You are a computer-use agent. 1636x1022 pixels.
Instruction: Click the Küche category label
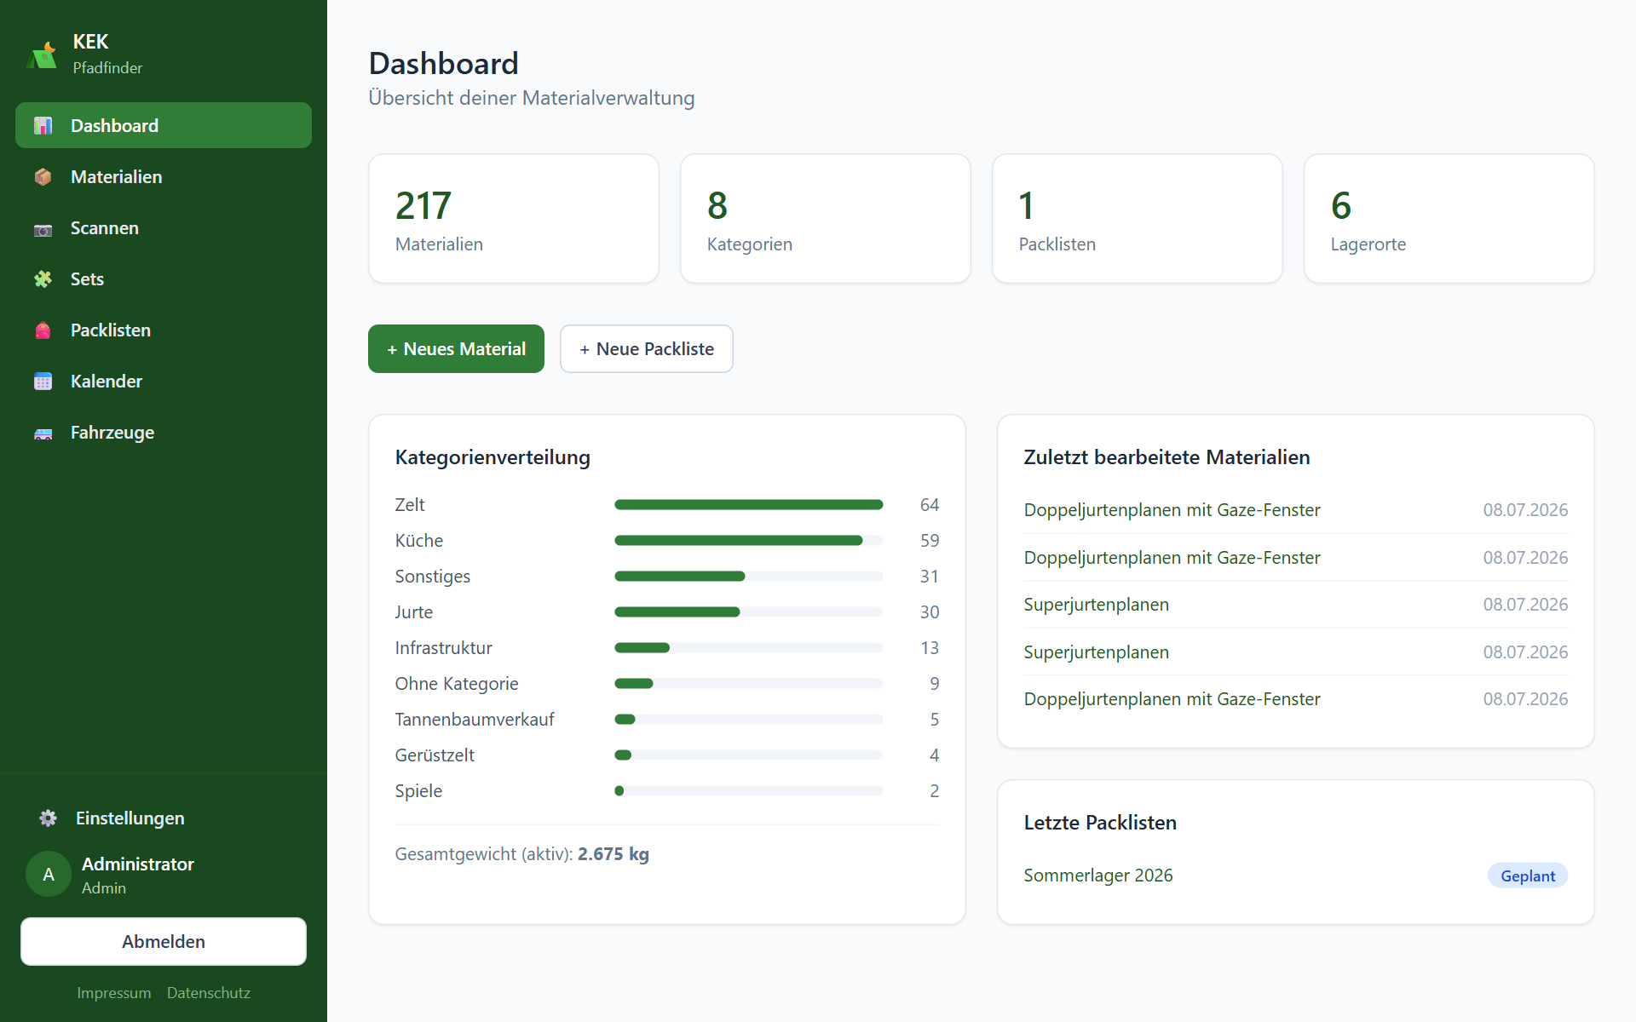[x=419, y=541]
